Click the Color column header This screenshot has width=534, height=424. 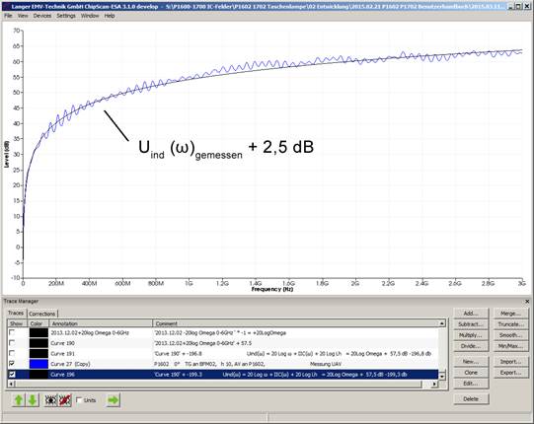[x=38, y=323]
